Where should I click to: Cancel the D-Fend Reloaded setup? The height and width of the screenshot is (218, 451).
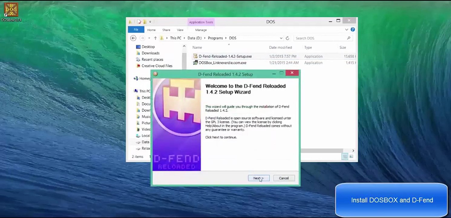pyautogui.click(x=284, y=178)
